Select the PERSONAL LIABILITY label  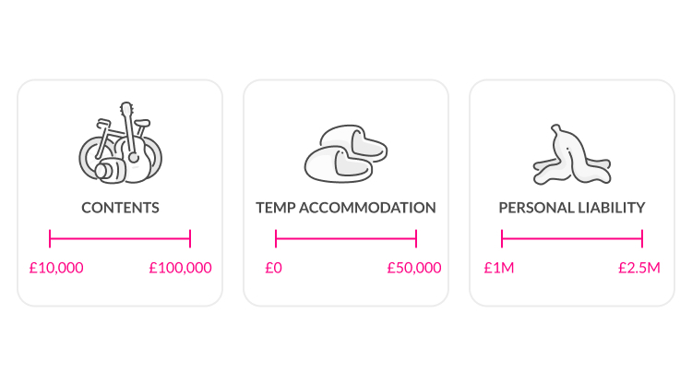[x=572, y=208]
